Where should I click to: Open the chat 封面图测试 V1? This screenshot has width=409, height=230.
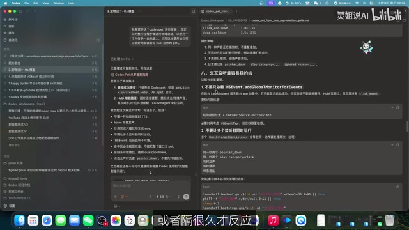click(51, 131)
